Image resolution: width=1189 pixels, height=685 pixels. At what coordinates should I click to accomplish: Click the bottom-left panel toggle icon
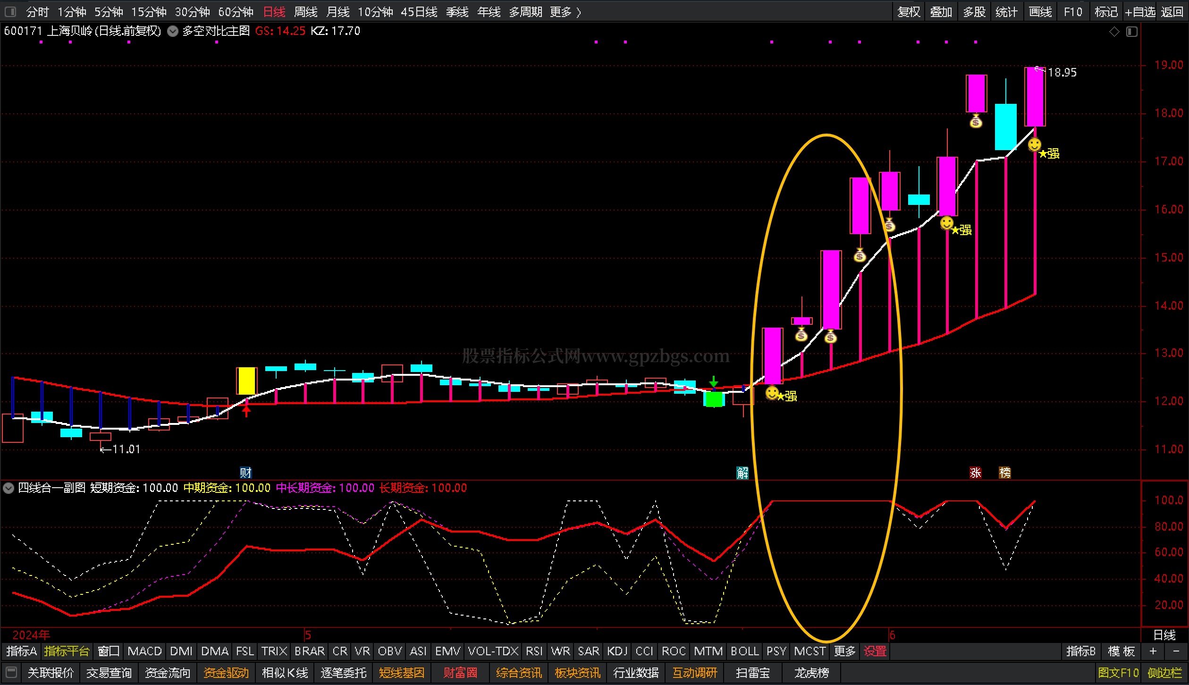click(11, 672)
